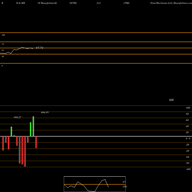192x192 pixels.
Task: Select the first red bar at left edge
Action: click(3, 143)
